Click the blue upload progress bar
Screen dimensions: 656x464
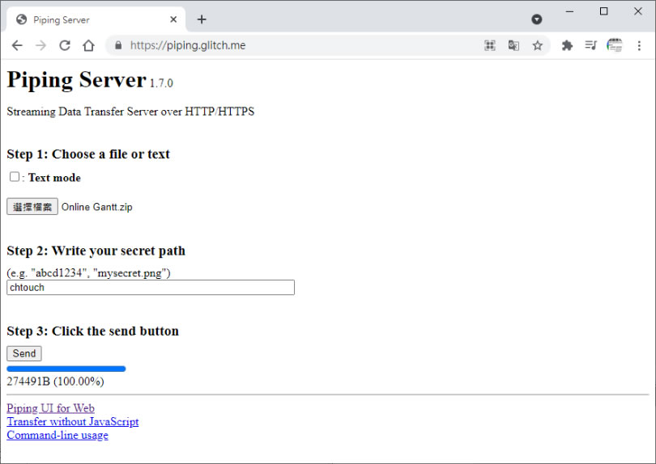(66, 369)
